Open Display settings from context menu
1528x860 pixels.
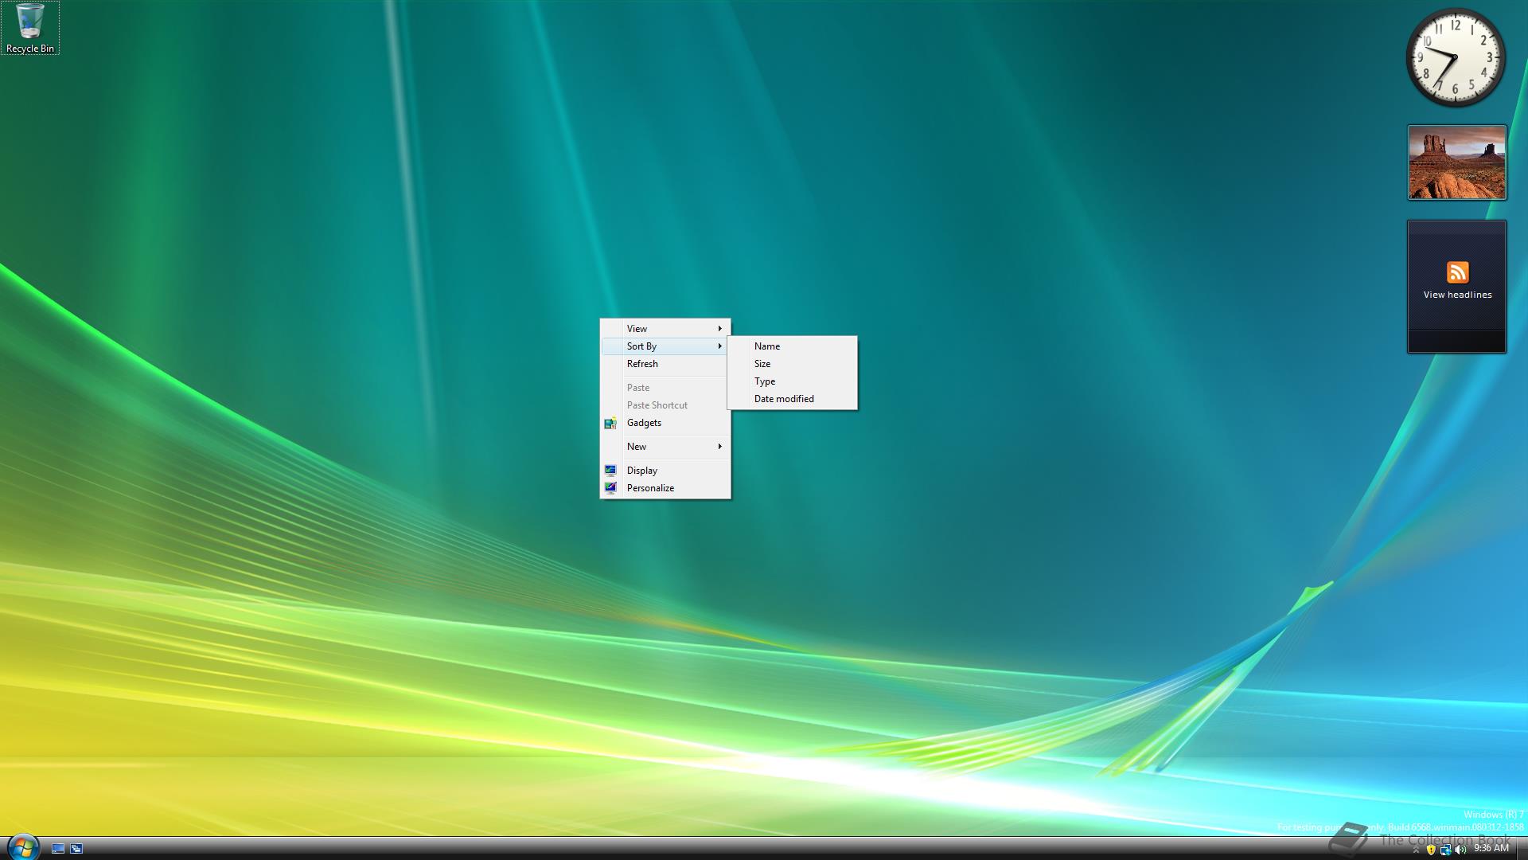pyautogui.click(x=665, y=471)
